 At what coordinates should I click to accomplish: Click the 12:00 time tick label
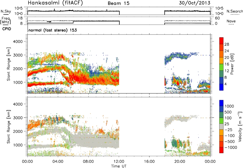(x=119, y=162)
